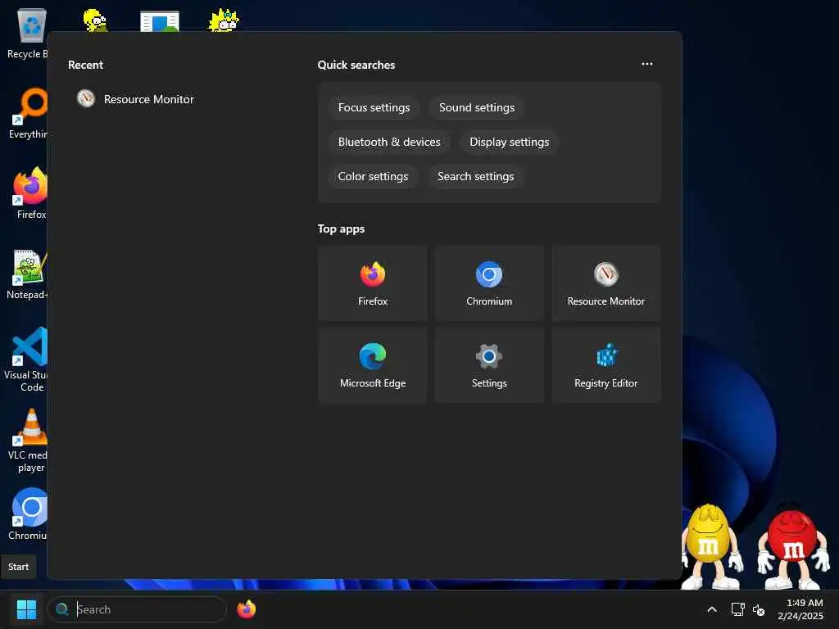Open Bluetooth & devices quick search

coord(389,142)
